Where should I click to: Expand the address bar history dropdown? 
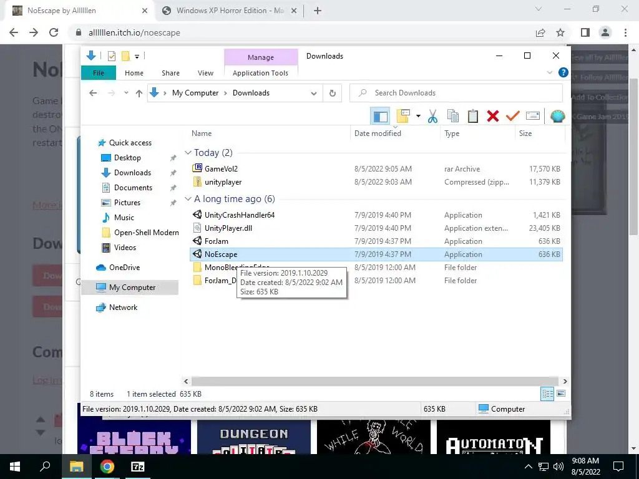[313, 94]
